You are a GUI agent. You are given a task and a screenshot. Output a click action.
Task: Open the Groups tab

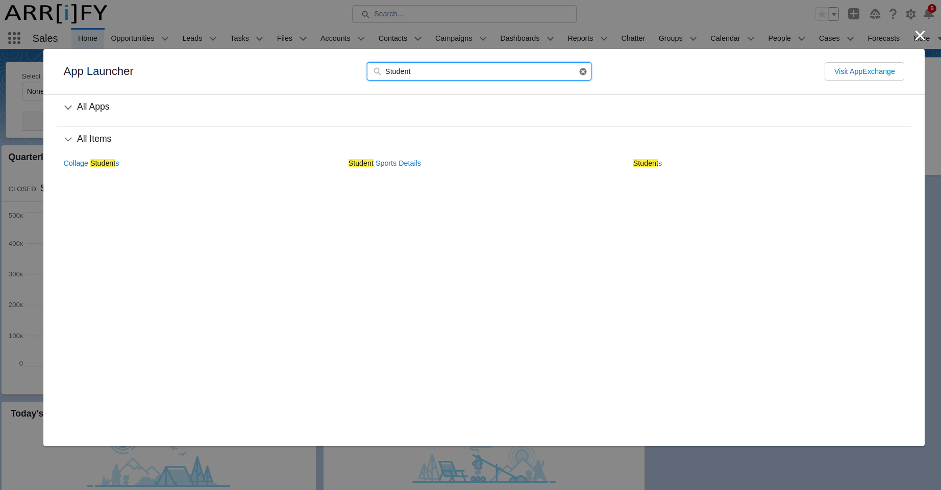670,38
